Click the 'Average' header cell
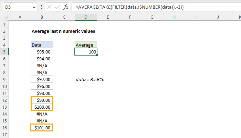241x138 pixels. tap(86, 45)
